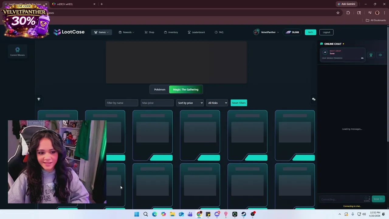Switch to the Pokémon tab
This screenshot has width=389, height=219.
coord(160,89)
